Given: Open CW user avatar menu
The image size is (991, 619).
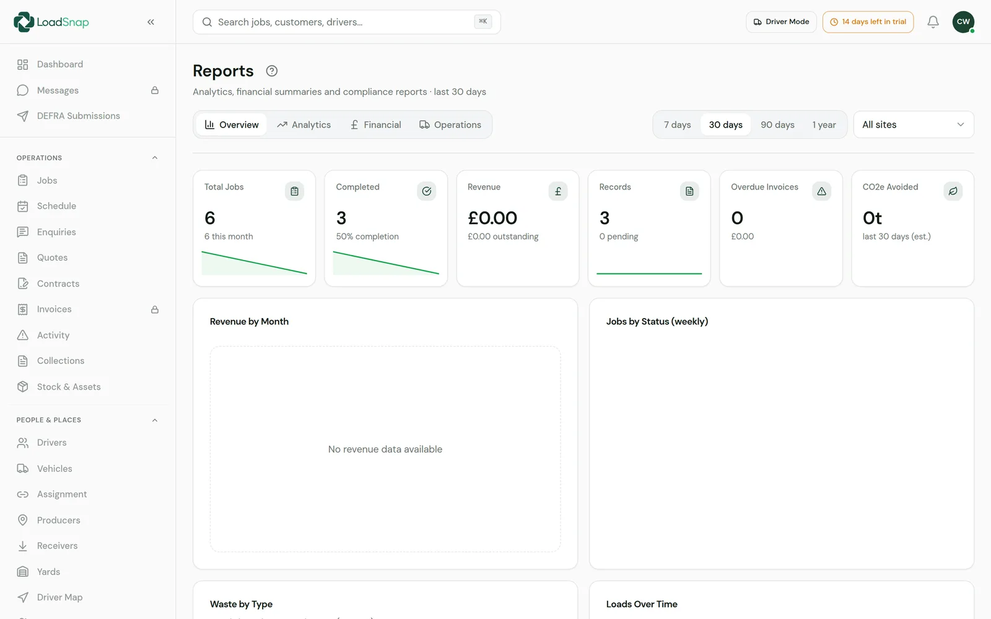Looking at the screenshot, I should pyautogui.click(x=963, y=22).
